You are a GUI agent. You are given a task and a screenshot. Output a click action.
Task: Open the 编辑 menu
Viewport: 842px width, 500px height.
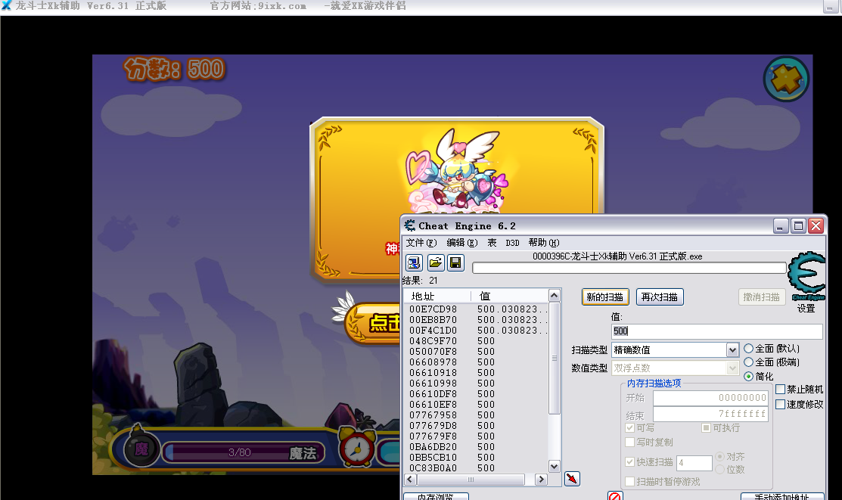(462, 243)
